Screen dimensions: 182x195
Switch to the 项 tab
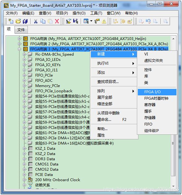(9, 29)
